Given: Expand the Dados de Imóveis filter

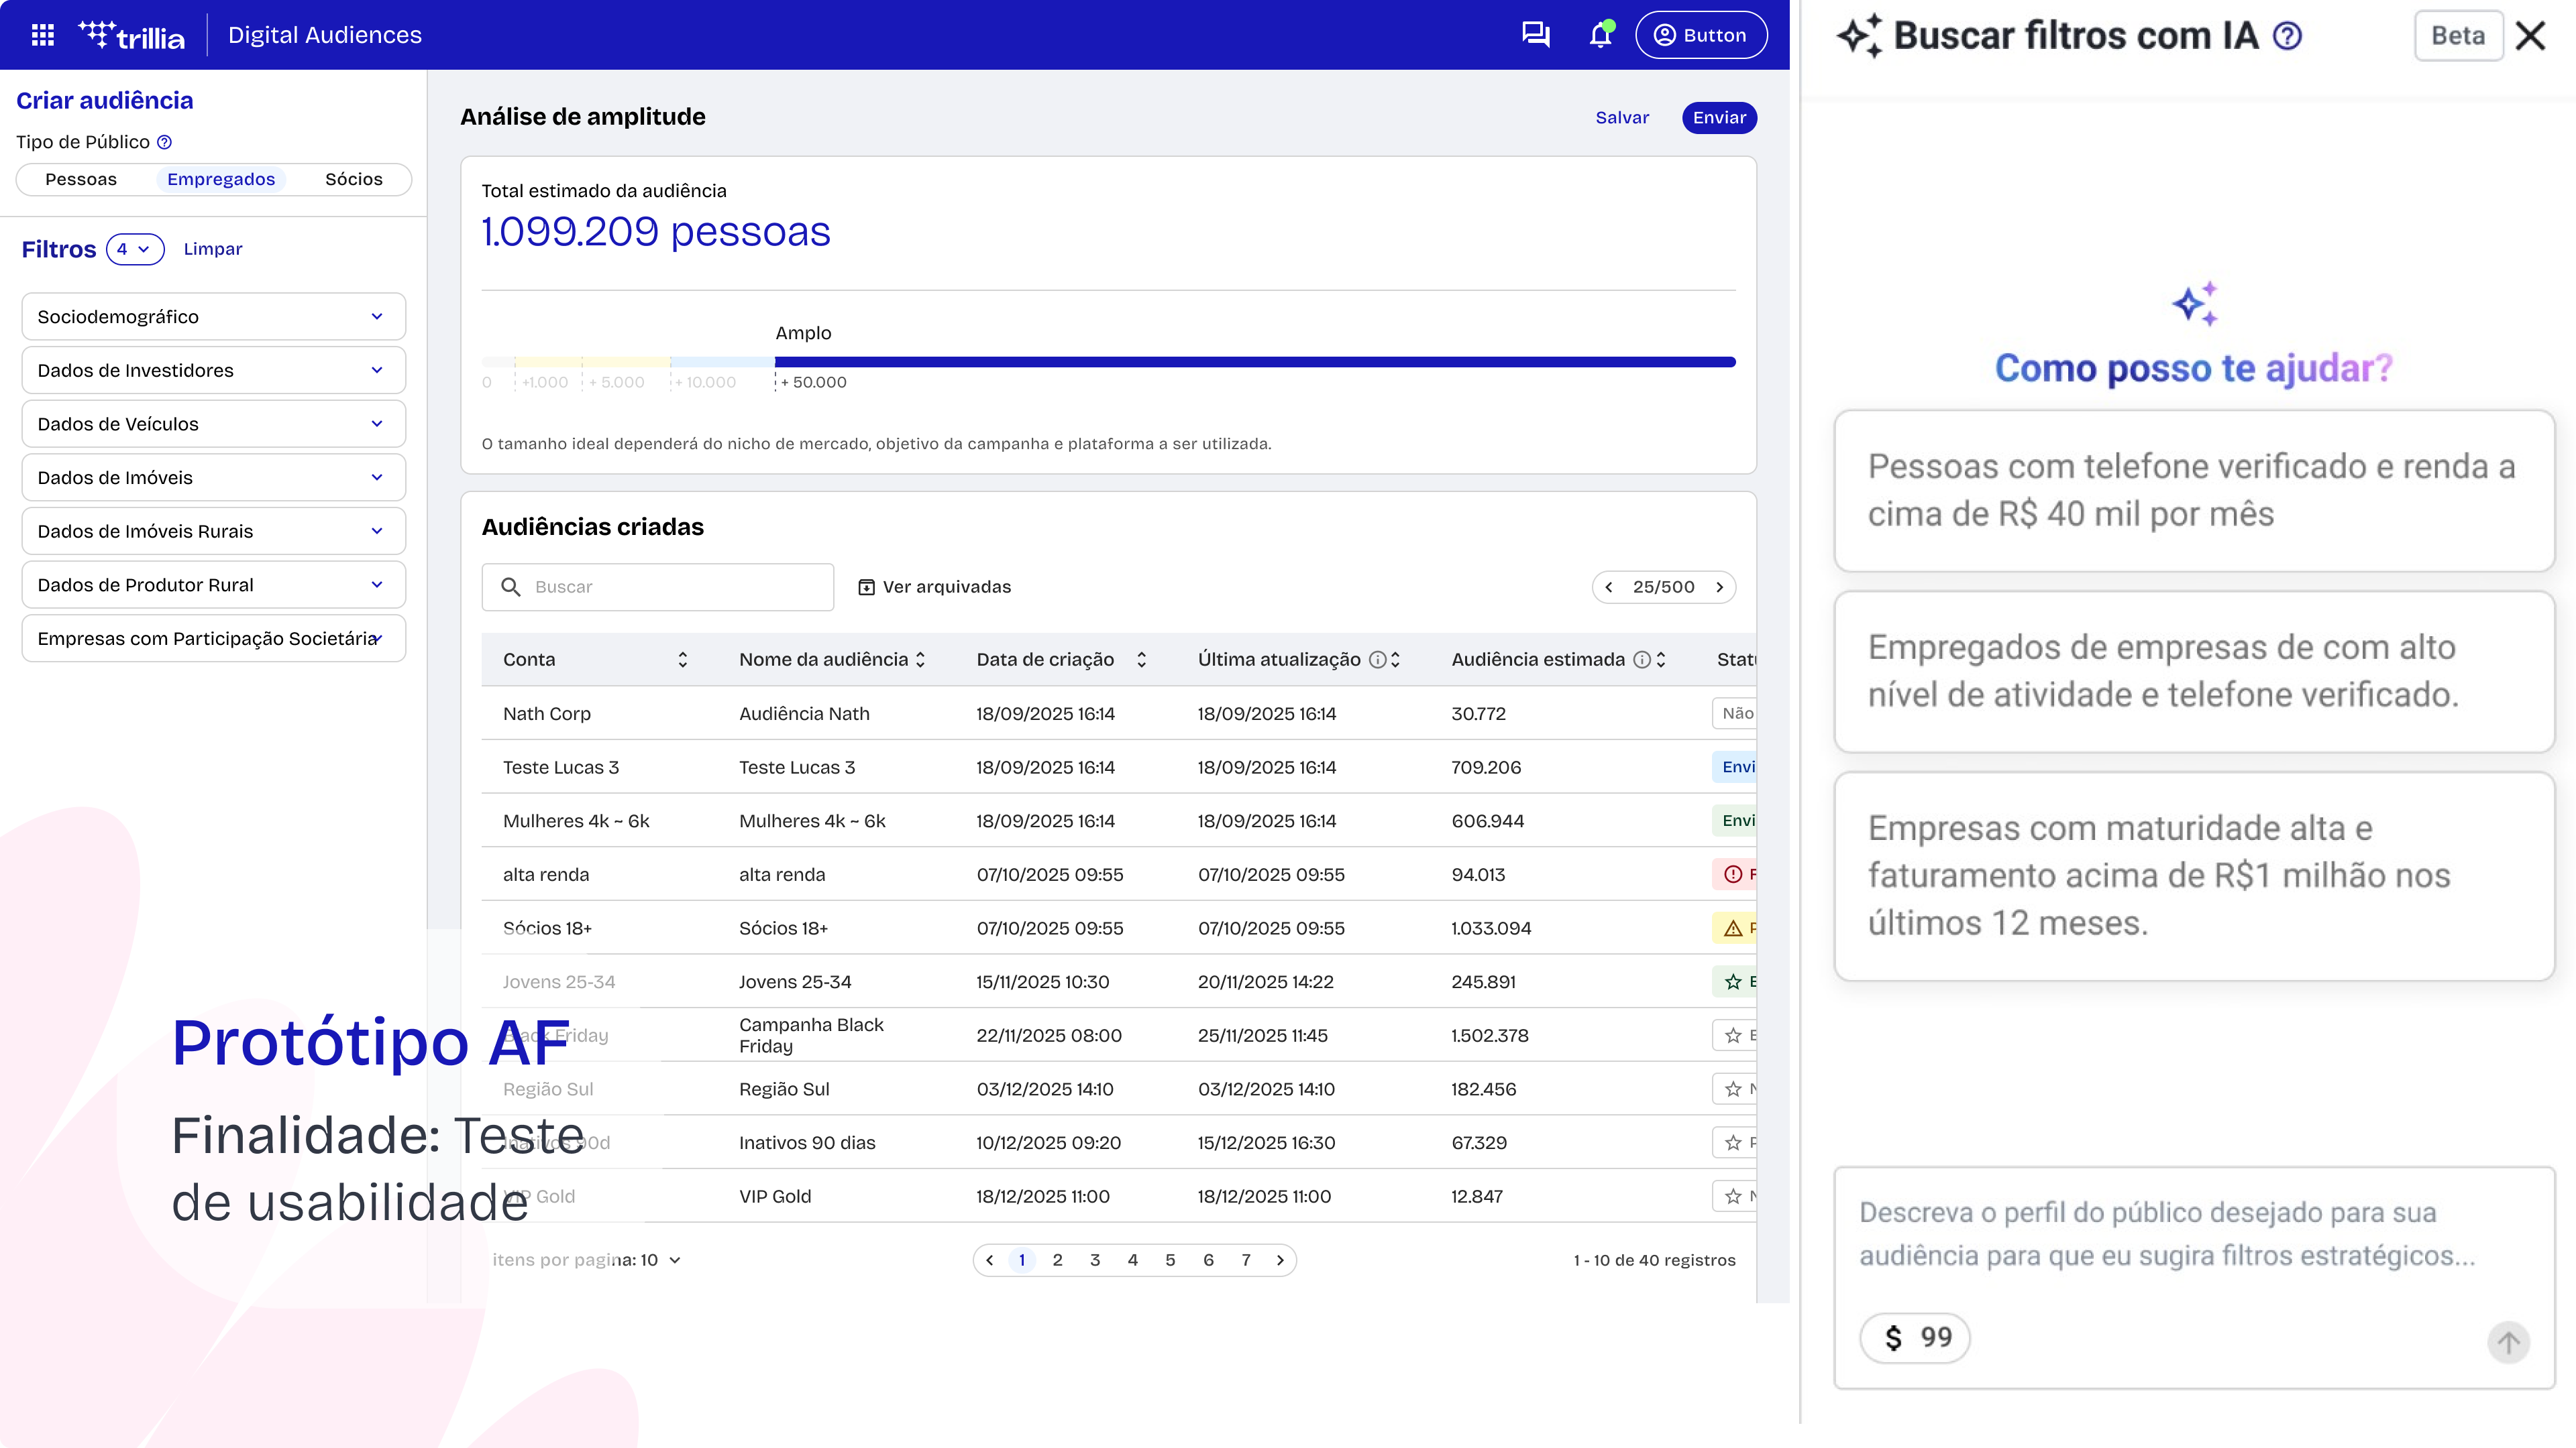Looking at the screenshot, I should pyautogui.click(x=213, y=478).
